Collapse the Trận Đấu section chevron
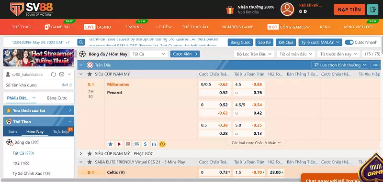The image size is (383, 182). [81, 65]
